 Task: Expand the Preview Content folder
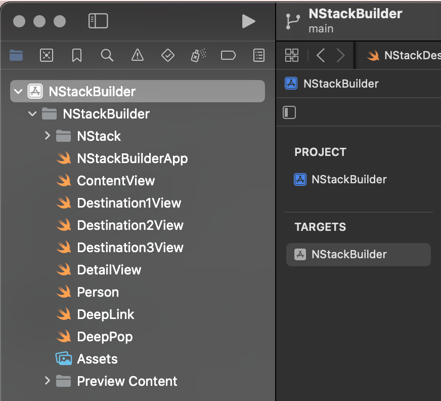[48, 381]
